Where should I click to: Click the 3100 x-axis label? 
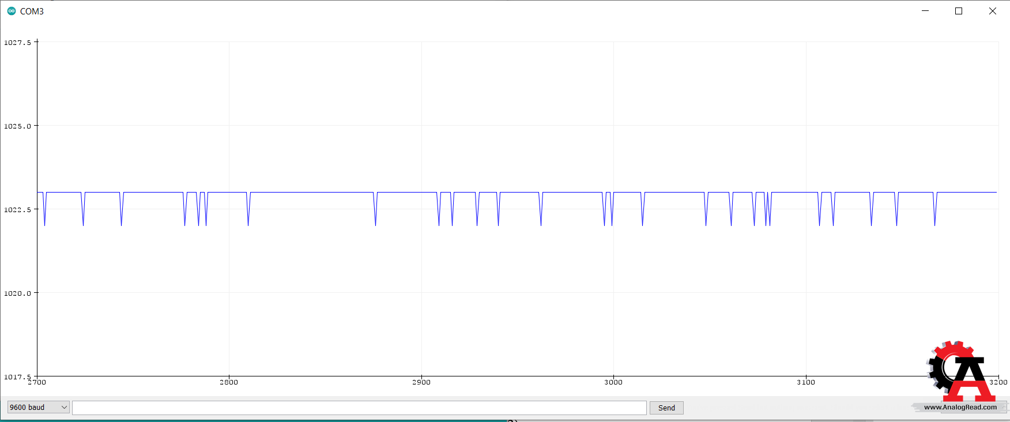(x=806, y=382)
